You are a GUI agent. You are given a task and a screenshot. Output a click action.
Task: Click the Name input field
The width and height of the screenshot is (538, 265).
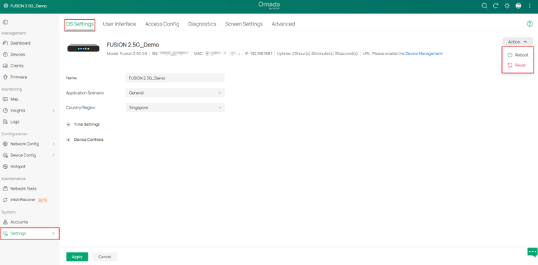tap(175, 78)
